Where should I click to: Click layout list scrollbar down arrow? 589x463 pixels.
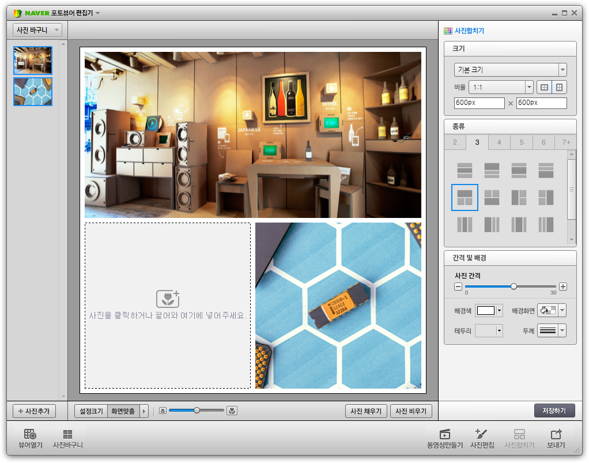tap(571, 240)
